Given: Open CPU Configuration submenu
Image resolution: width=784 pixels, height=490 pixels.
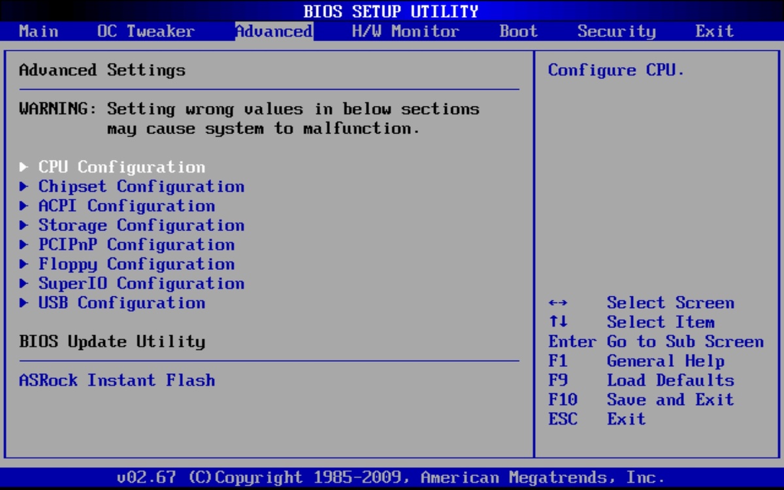Looking at the screenshot, I should pyautogui.click(x=122, y=167).
